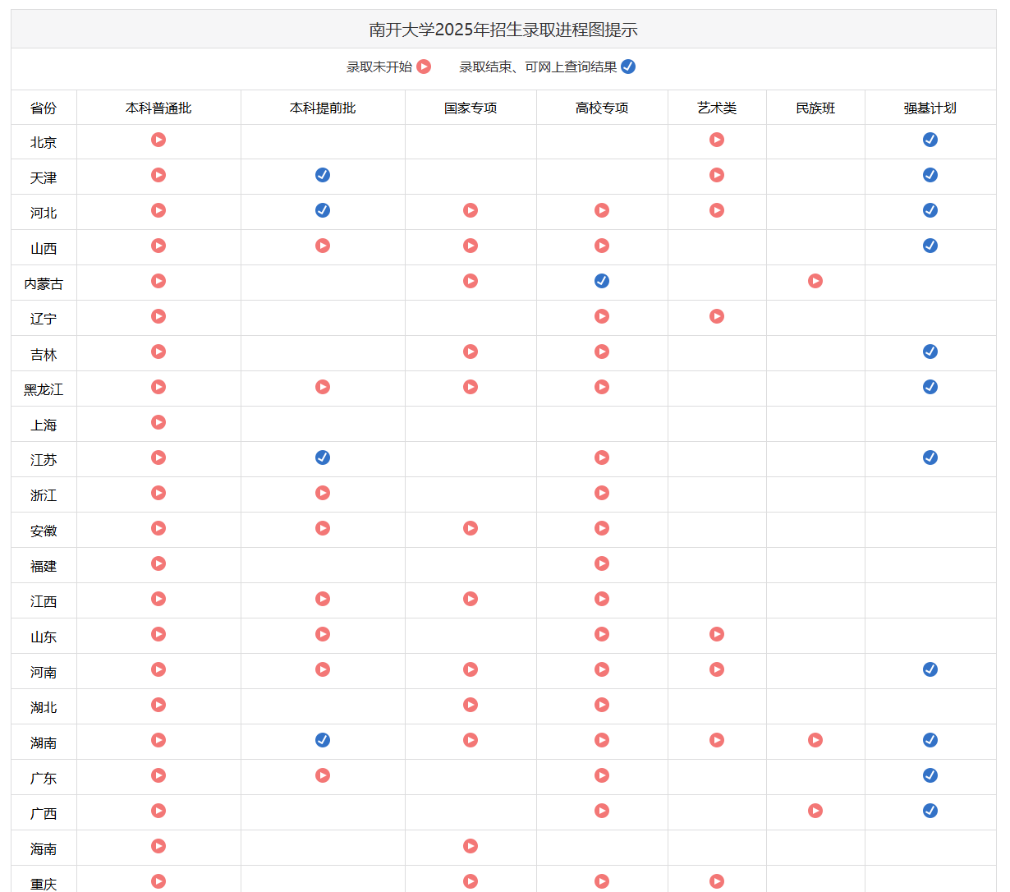This screenshot has height=892, width=1010.
Task: Click 重庆 艺术类 red play icon
Action: pyautogui.click(x=717, y=881)
